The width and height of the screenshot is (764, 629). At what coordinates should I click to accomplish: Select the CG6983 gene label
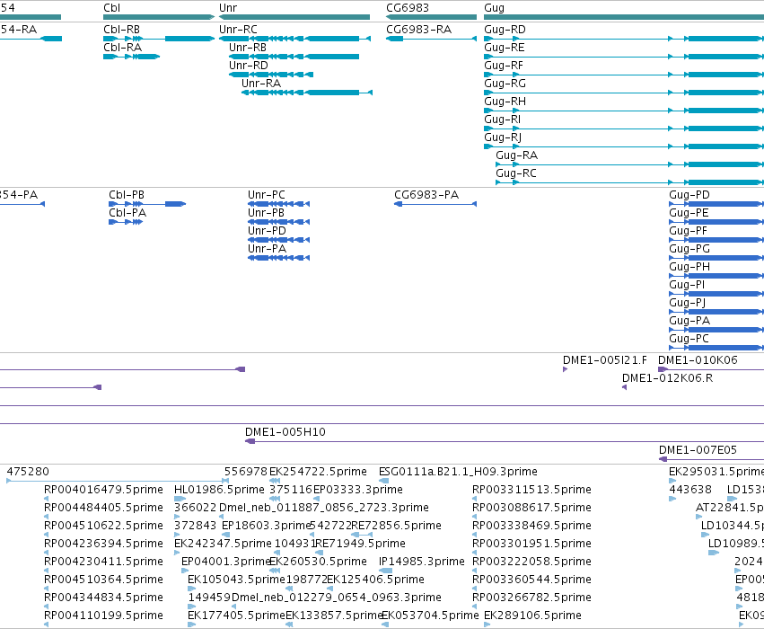click(x=408, y=8)
